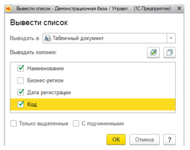Viewport: 190px width, 150px height.
Task: Tick the С подчиненными checkbox
Action: pyautogui.click(x=76, y=124)
